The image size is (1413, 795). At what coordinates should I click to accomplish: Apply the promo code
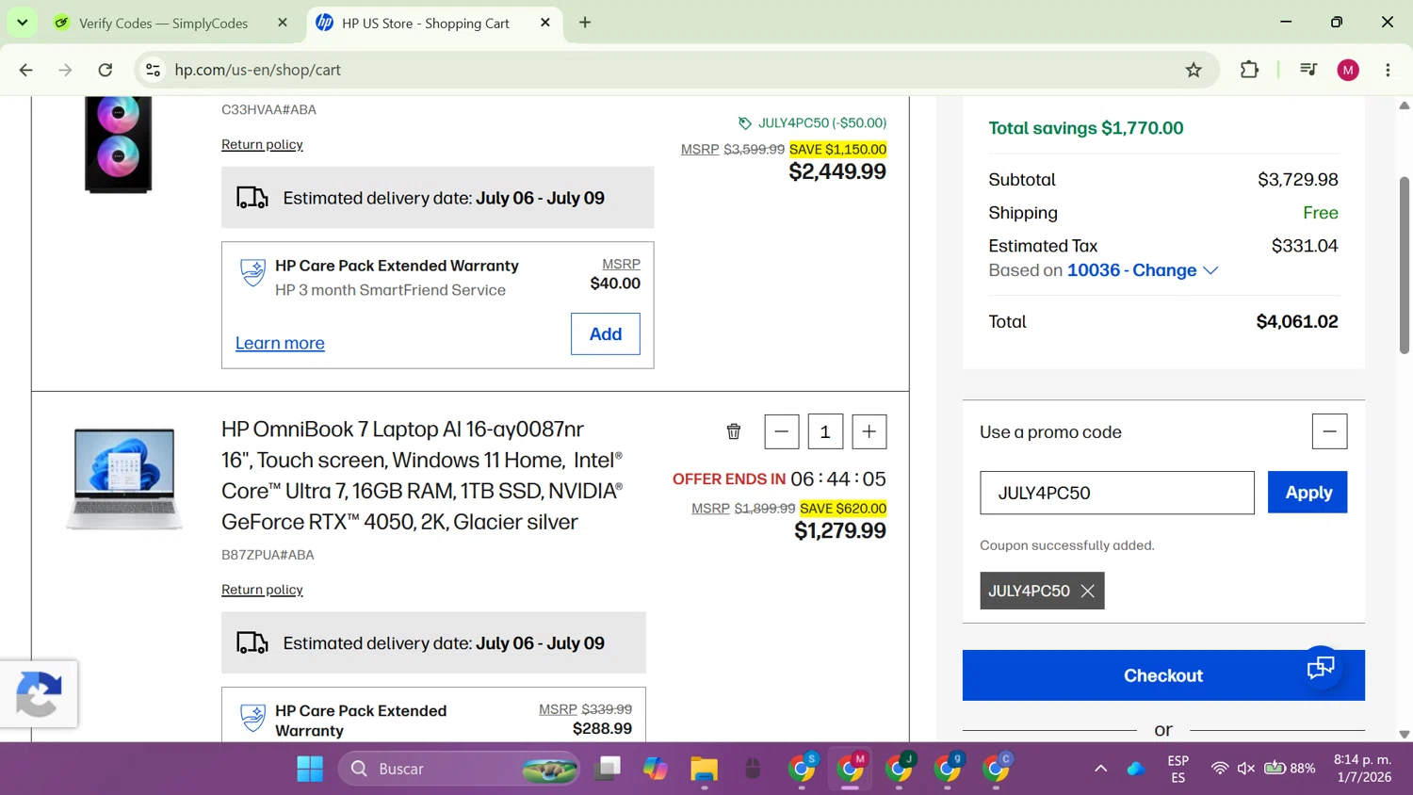pyautogui.click(x=1307, y=493)
